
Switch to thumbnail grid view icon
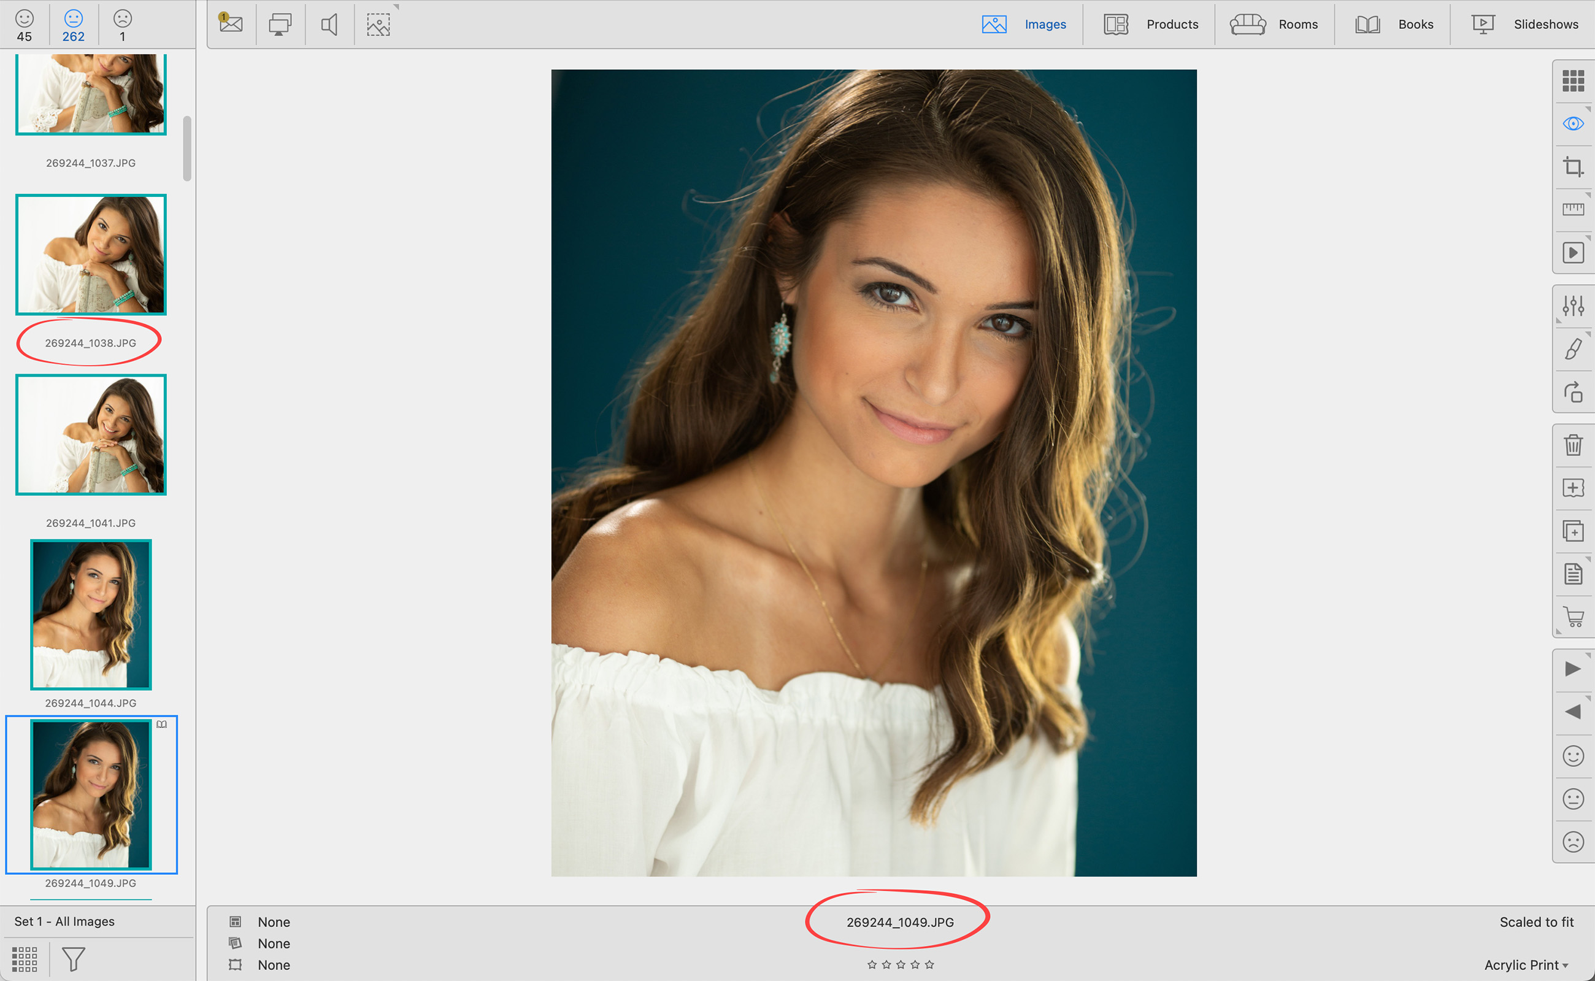(x=1572, y=81)
